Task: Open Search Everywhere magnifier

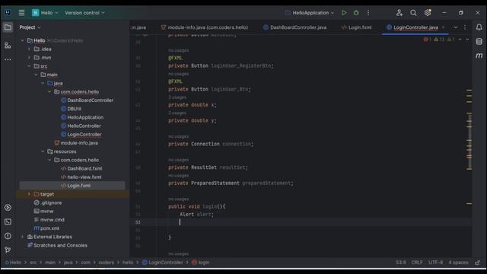Action: (413, 13)
